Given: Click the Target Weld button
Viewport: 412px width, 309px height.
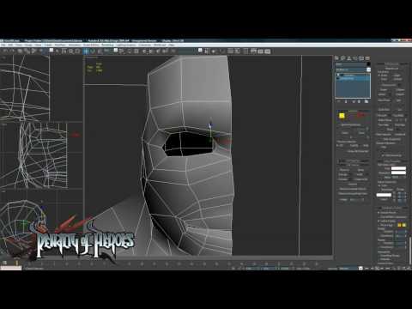Looking at the screenshot, I should (361, 179).
